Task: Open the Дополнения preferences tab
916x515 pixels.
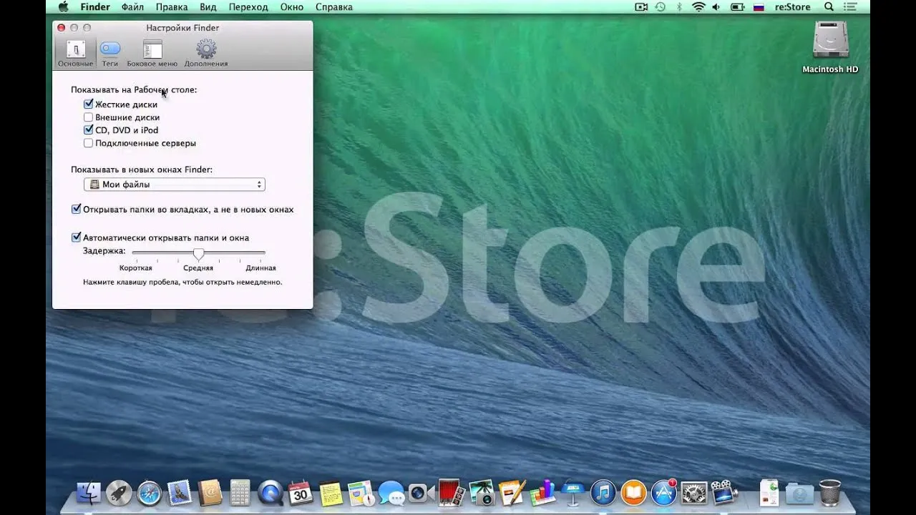Action: [x=206, y=54]
